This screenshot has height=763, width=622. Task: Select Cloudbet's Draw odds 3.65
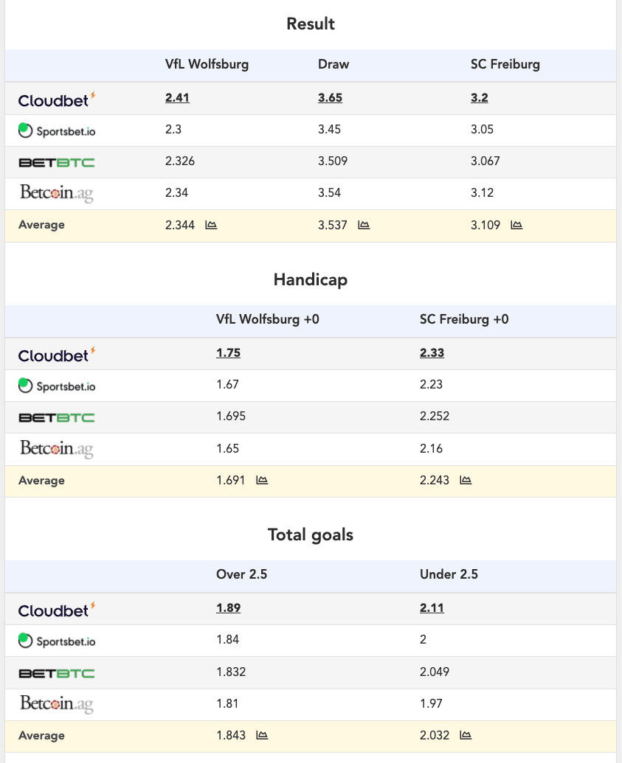[330, 98]
